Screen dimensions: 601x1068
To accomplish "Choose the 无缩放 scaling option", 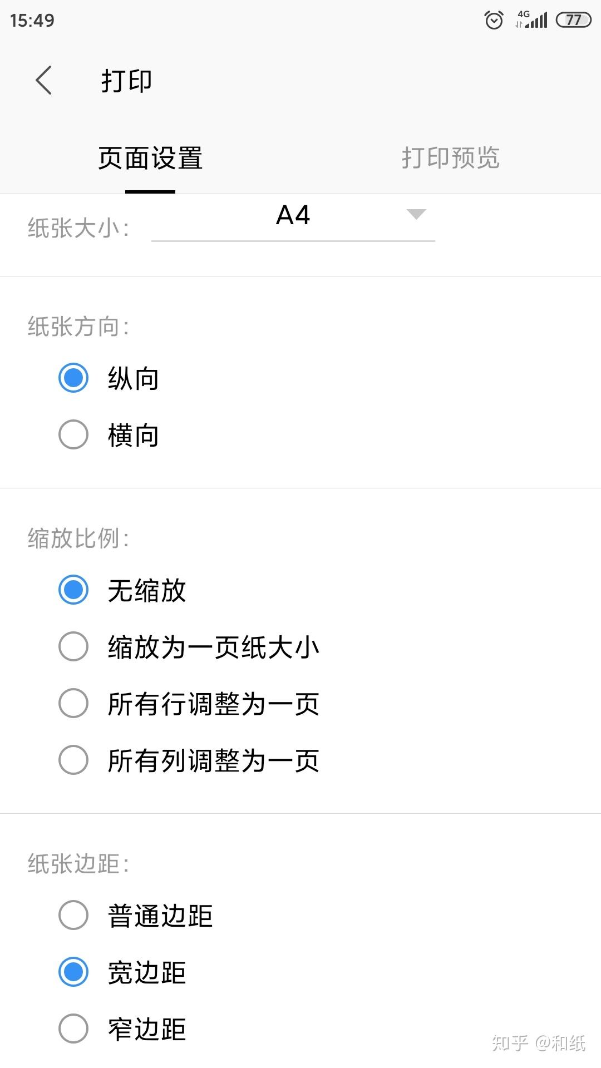I will [73, 590].
